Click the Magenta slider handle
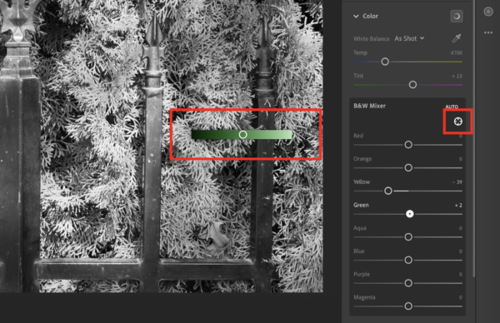The height and width of the screenshot is (323, 500). 408,306
